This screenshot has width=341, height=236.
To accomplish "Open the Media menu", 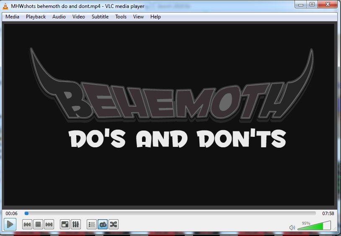I will click(x=13, y=17).
